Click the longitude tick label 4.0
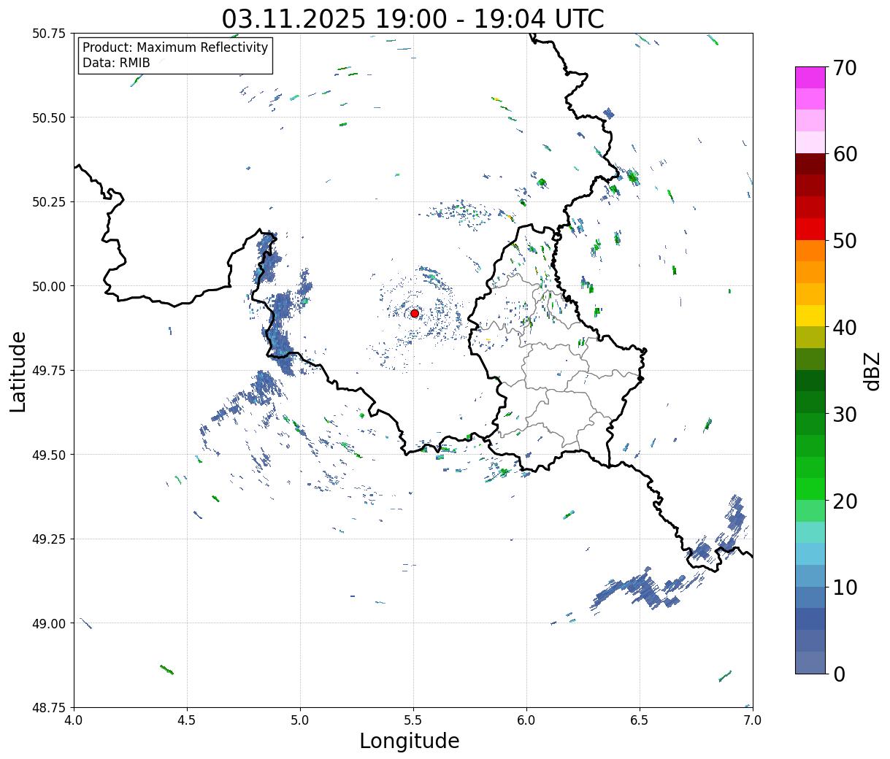Image resolution: width=890 pixels, height=759 pixels. [74, 720]
